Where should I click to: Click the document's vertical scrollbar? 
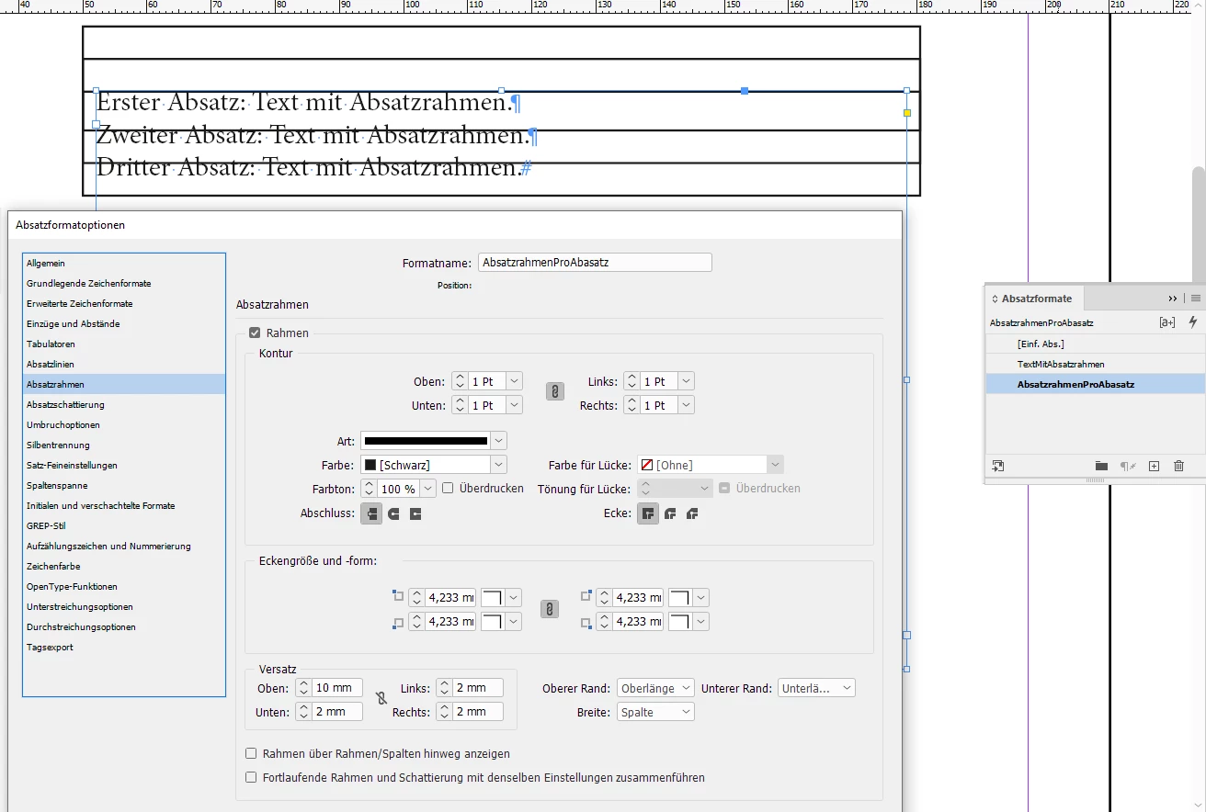[1199, 225]
